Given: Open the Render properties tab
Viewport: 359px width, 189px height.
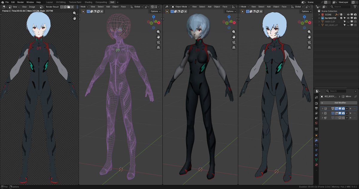Looking at the screenshot, I should pyautogui.click(x=316, y=103).
